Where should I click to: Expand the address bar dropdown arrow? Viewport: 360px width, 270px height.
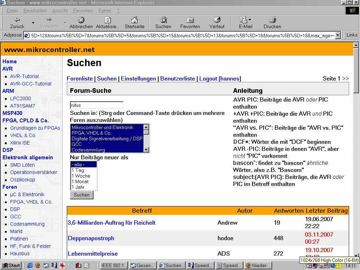pos(338,35)
